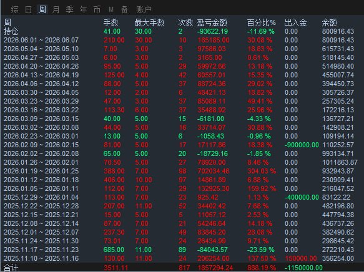Click the 685.00 lots value
Image resolution: width=364 pixels, height=272 pixels.
click(114, 250)
